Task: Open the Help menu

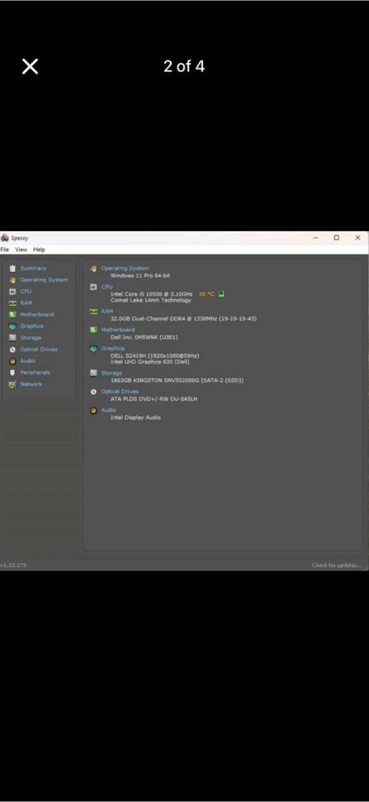Action: 39,250
